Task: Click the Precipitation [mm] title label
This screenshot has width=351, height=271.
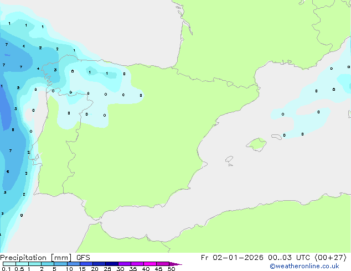Action: click(x=36, y=258)
